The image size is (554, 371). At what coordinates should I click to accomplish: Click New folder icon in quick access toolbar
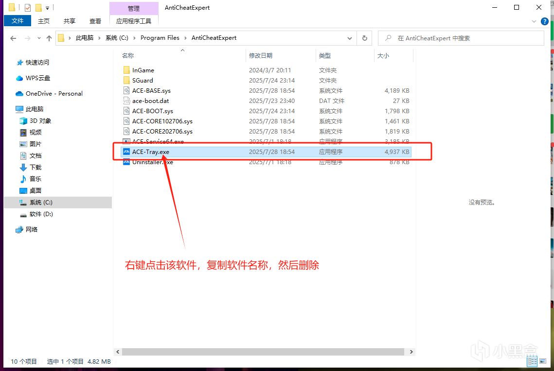pyautogui.click(x=38, y=7)
